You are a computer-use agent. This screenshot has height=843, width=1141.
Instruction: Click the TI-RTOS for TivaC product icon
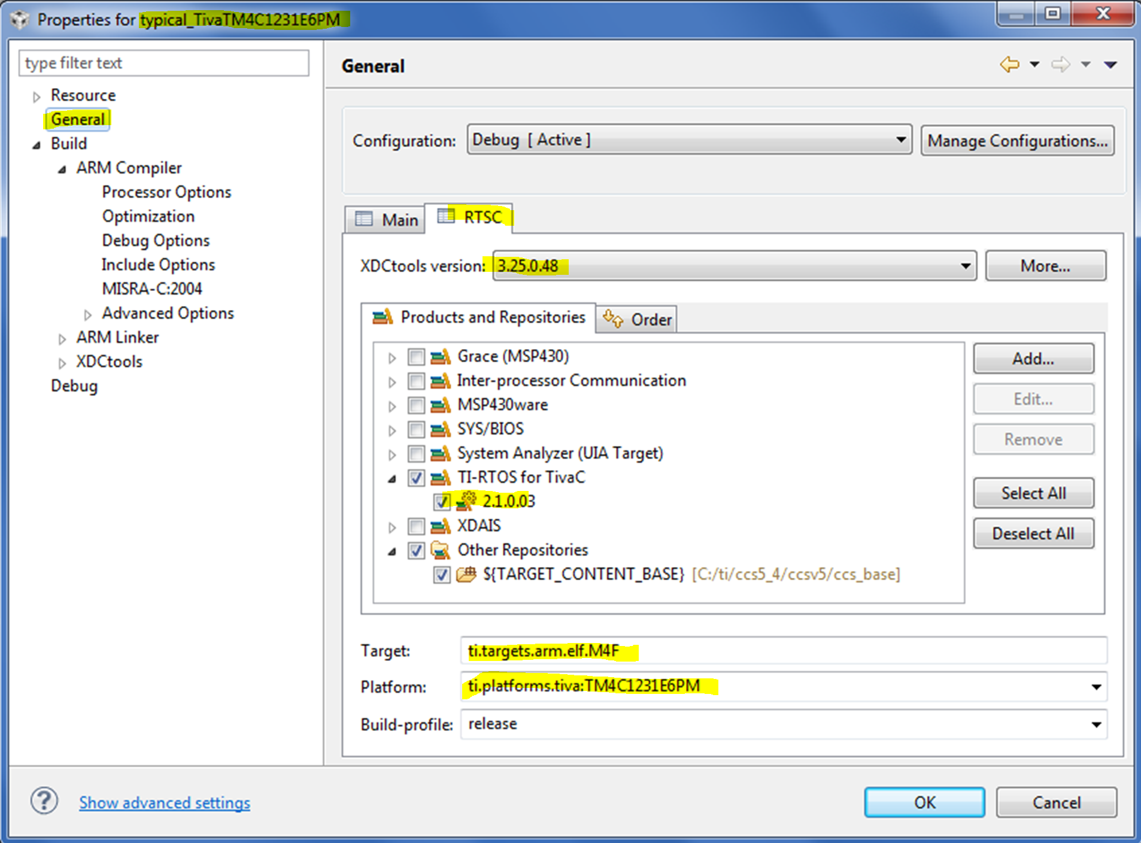point(441,478)
